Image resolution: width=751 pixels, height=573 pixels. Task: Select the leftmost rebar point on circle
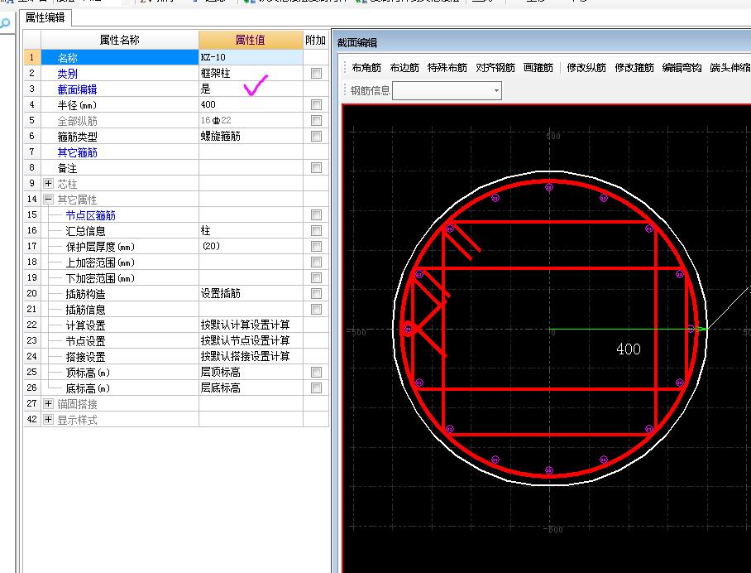(x=408, y=329)
